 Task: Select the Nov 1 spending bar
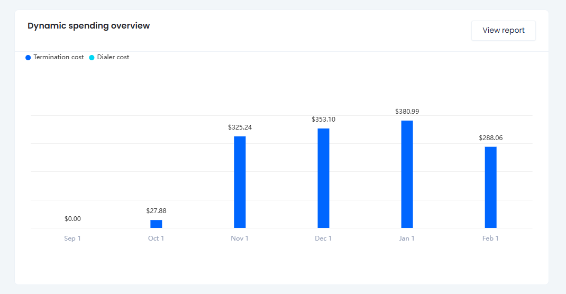click(x=240, y=182)
